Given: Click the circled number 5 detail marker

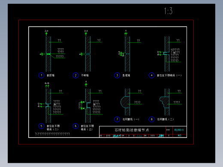Looking at the screenshot, I should [41, 126].
